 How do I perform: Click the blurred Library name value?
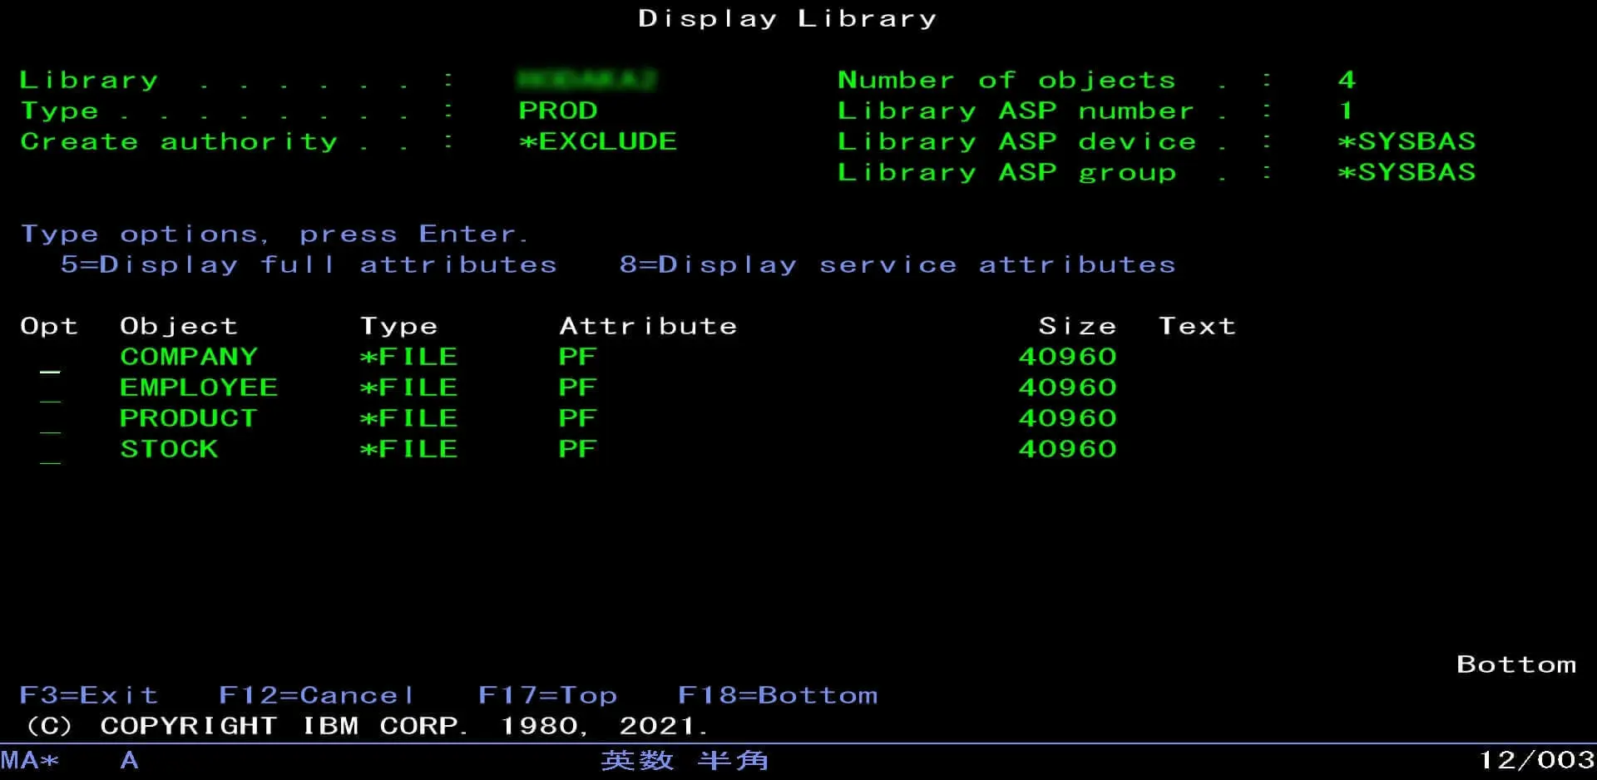coord(586,80)
